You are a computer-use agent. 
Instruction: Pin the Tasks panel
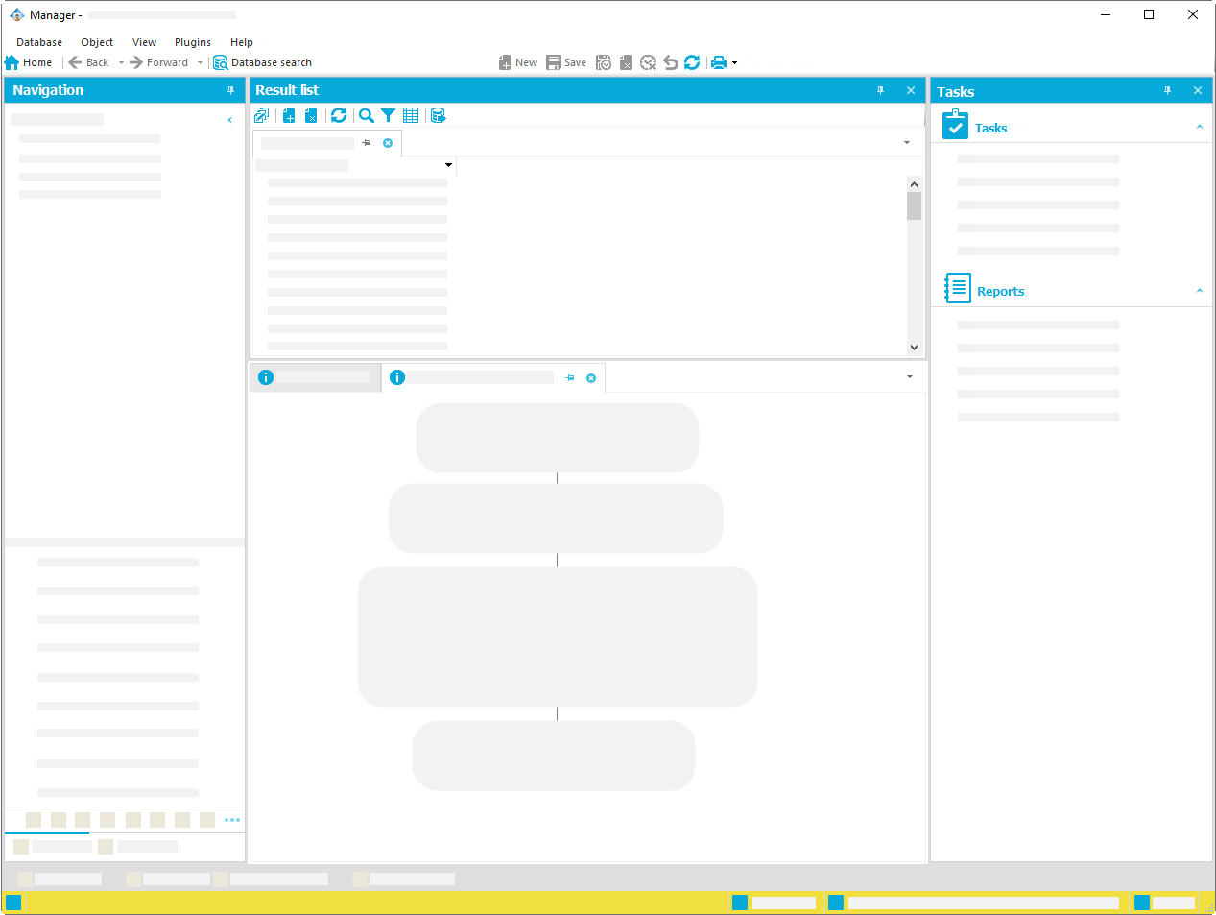tap(1167, 90)
